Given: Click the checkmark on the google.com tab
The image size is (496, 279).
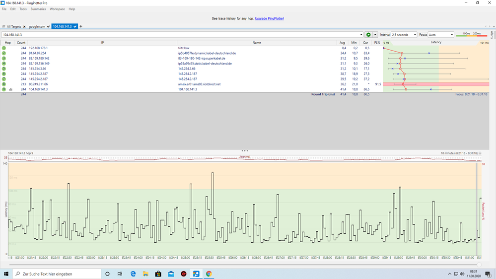Looking at the screenshot, I should click(48, 27).
